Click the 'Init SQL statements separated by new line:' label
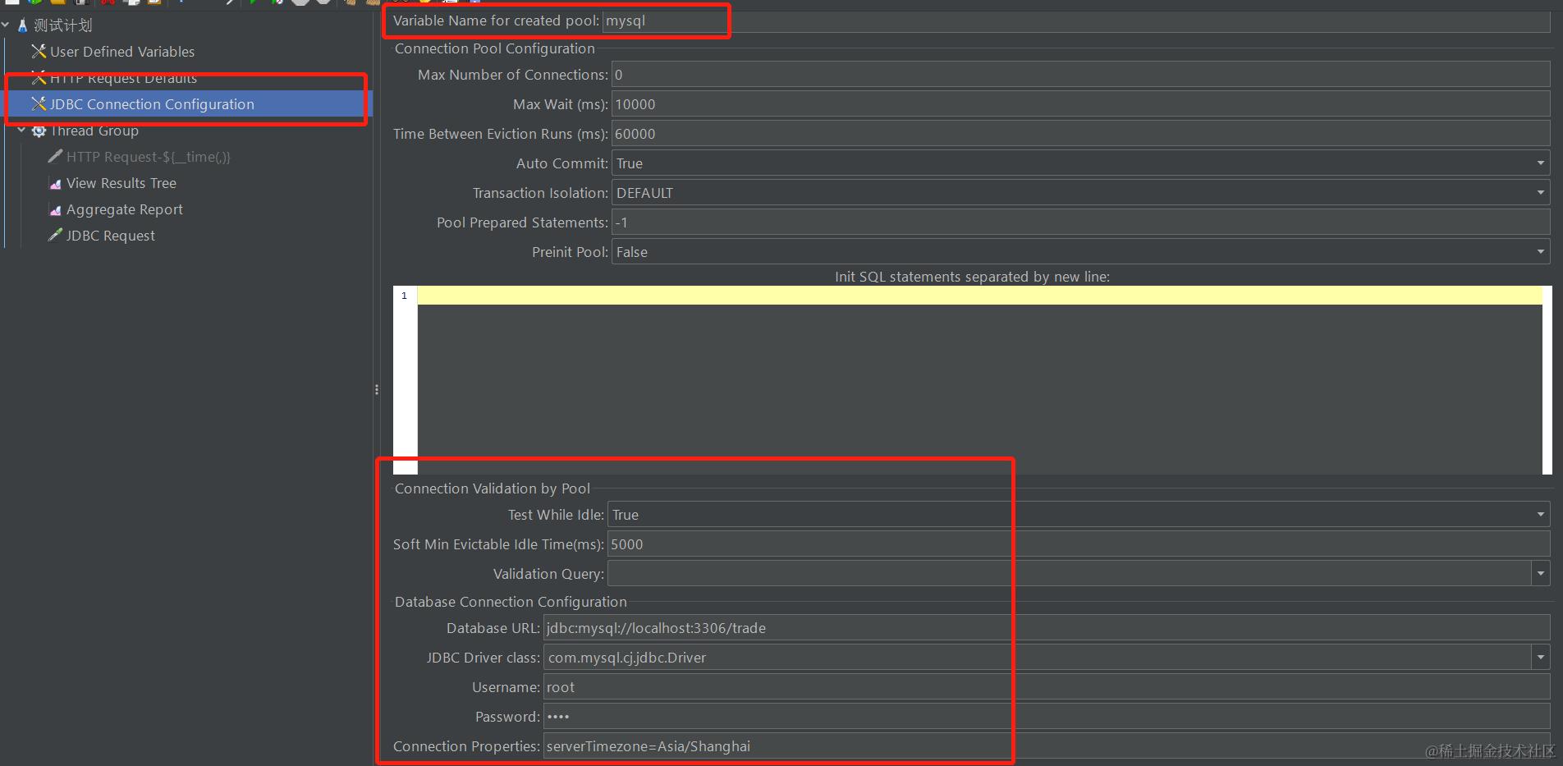Screen dimensions: 1563x766 click(x=972, y=277)
